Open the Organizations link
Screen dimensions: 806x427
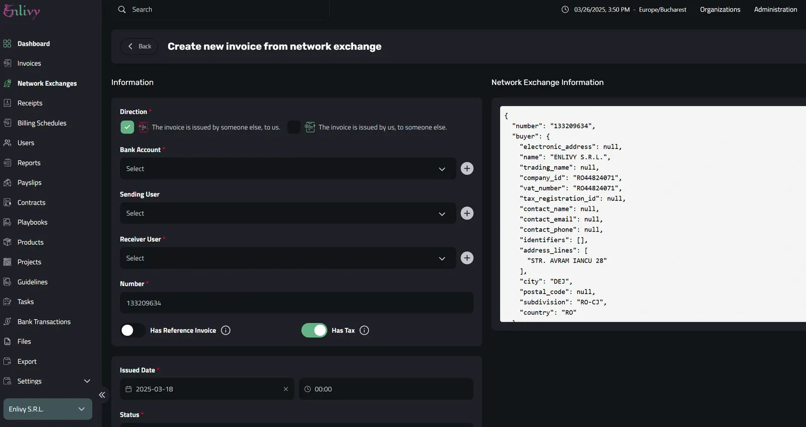tap(720, 10)
